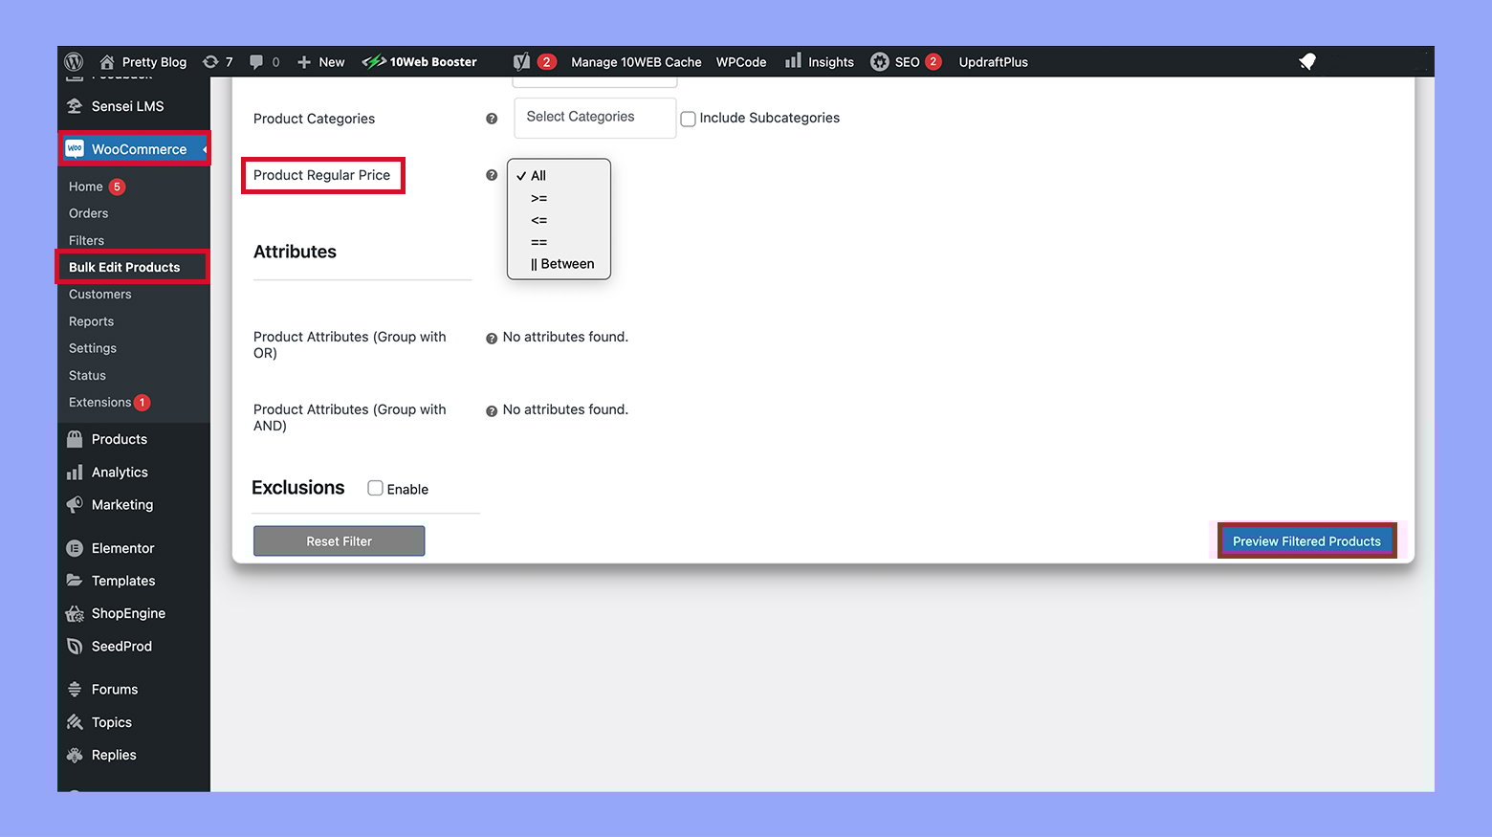The height and width of the screenshot is (837, 1492).
Task: Open the Select Categories field
Action: [594, 117]
